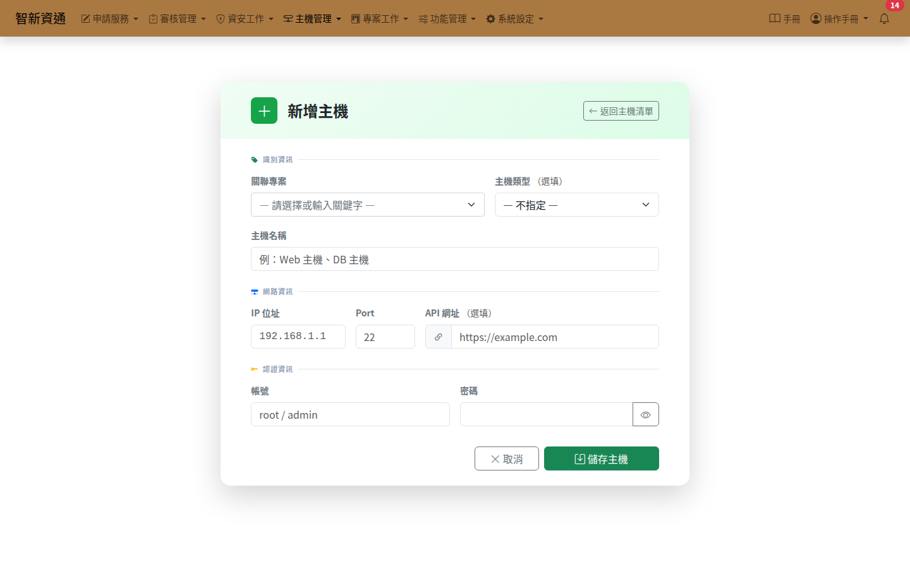This screenshot has height=569, width=910.
Task: Toggle password visibility eye icon
Action: 646,414
